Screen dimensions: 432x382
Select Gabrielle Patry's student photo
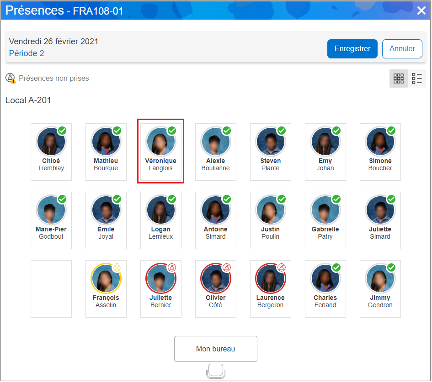point(325,210)
